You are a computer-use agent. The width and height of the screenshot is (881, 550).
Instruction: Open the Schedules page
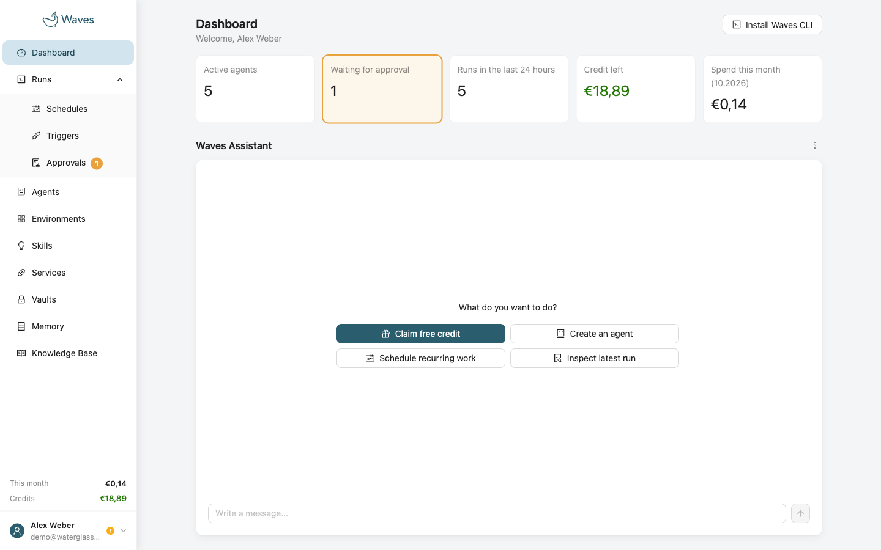(68, 109)
